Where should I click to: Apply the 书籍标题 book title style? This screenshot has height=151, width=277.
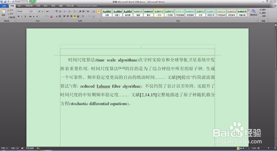click(x=242, y=13)
